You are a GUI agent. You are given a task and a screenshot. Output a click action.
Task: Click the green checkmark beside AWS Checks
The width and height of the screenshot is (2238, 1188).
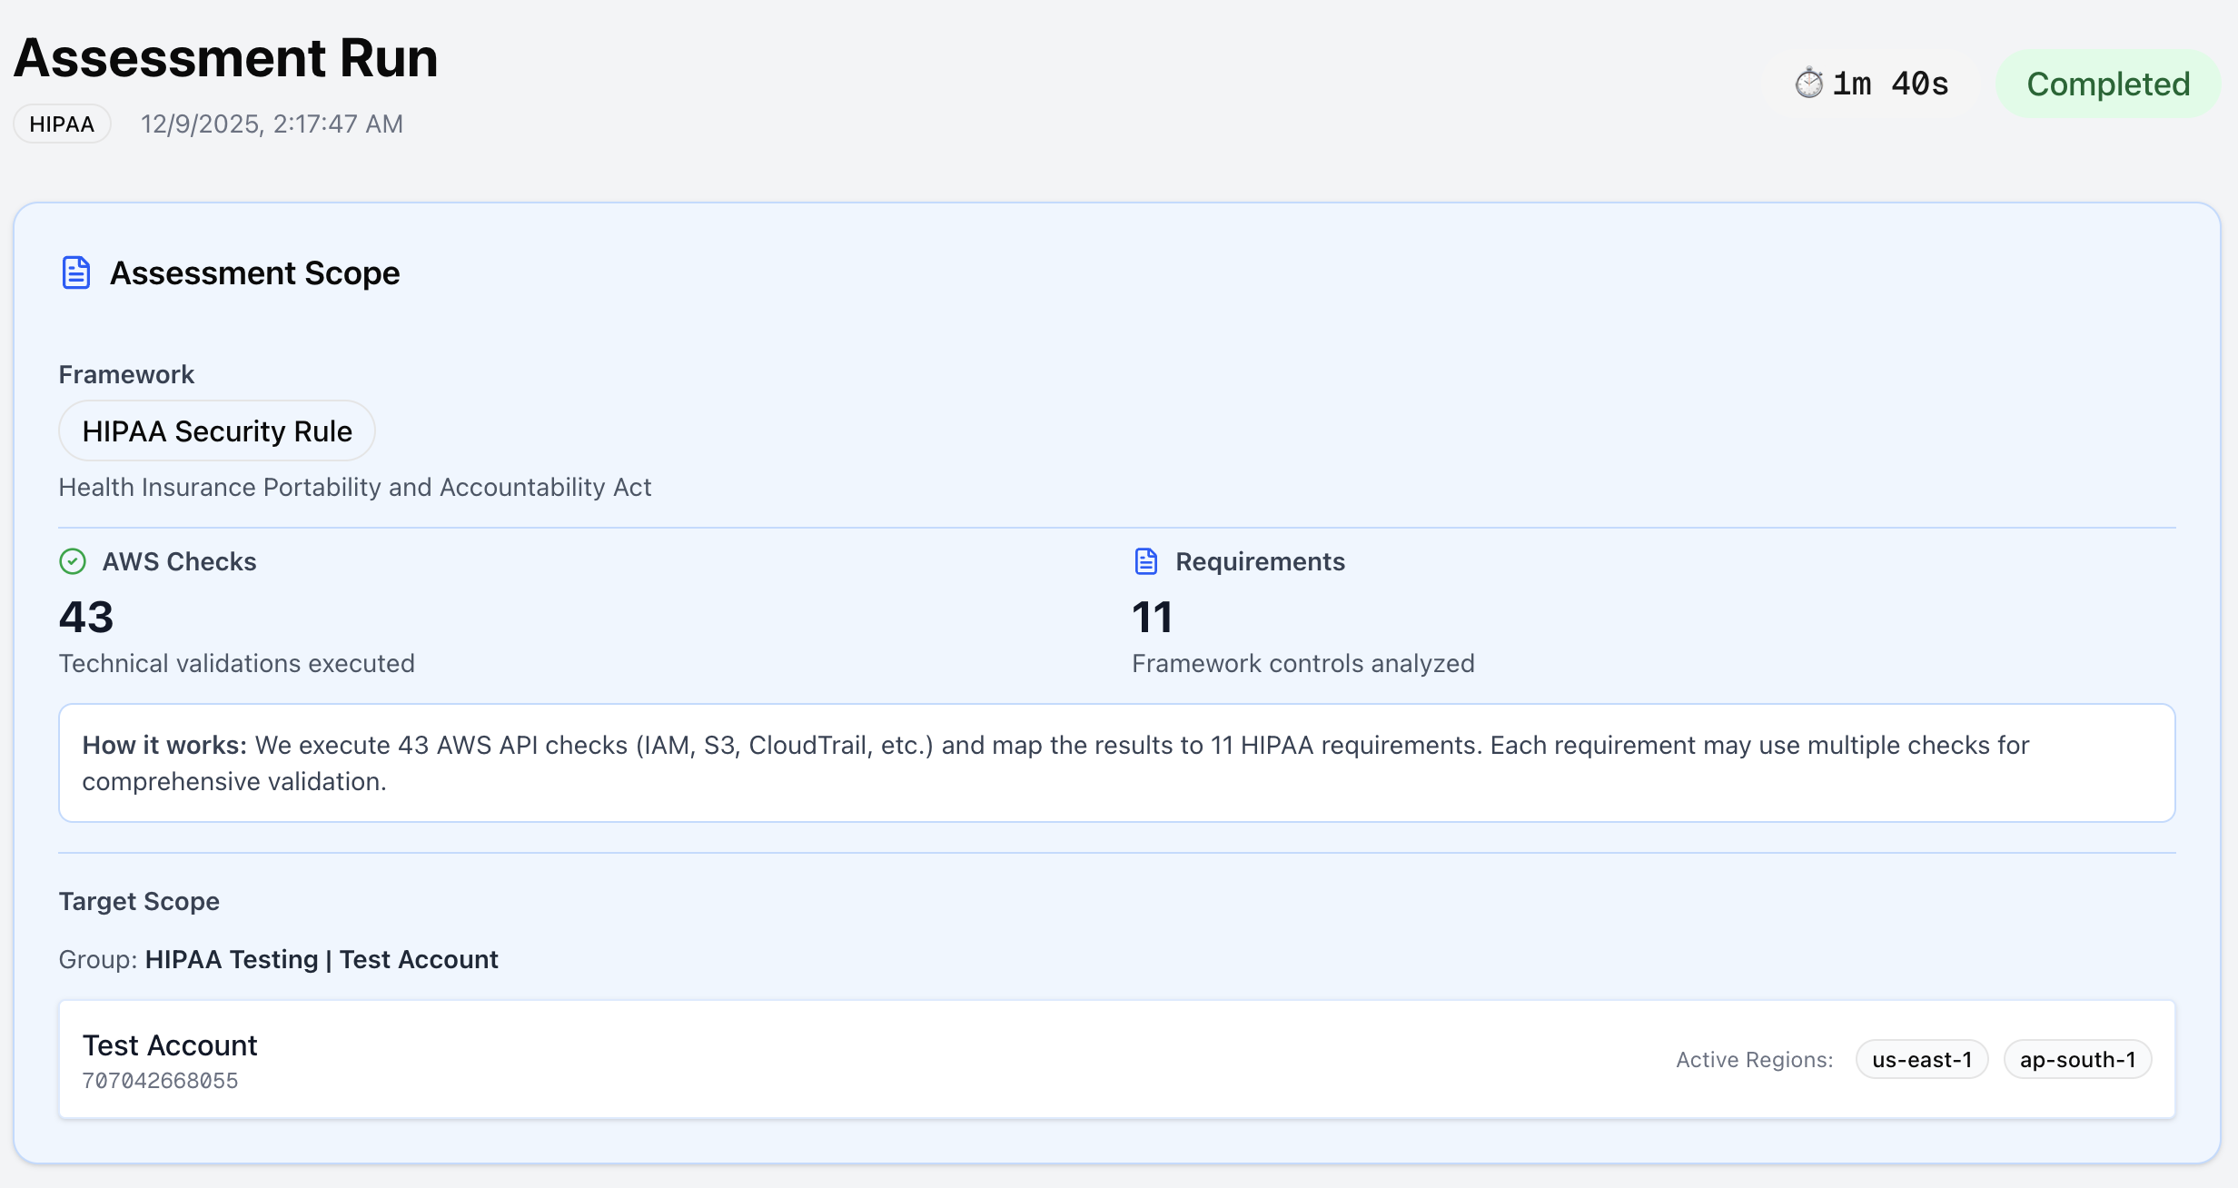click(x=73, y=561)
